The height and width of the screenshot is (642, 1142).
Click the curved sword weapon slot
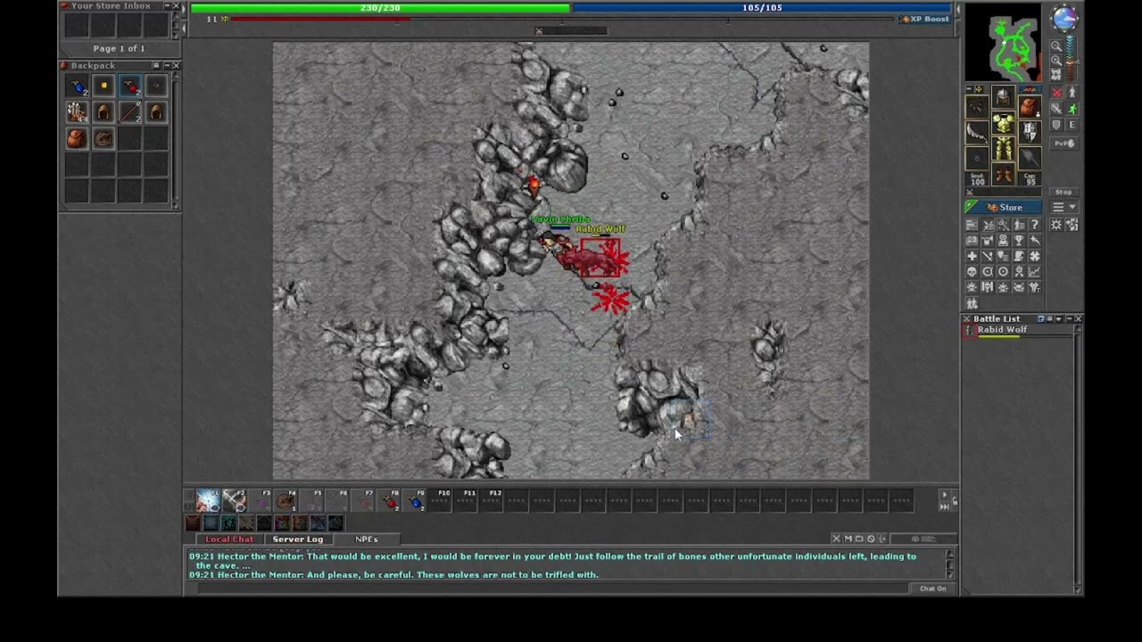978,132
